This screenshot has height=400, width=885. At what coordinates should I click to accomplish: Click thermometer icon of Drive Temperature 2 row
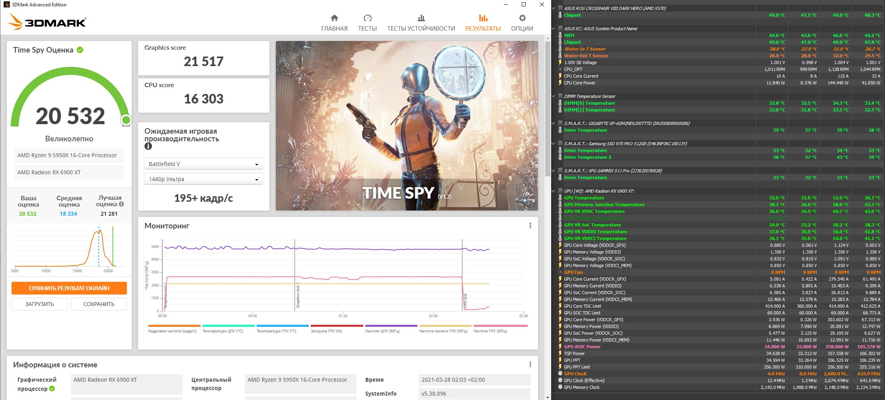point(560,157)
